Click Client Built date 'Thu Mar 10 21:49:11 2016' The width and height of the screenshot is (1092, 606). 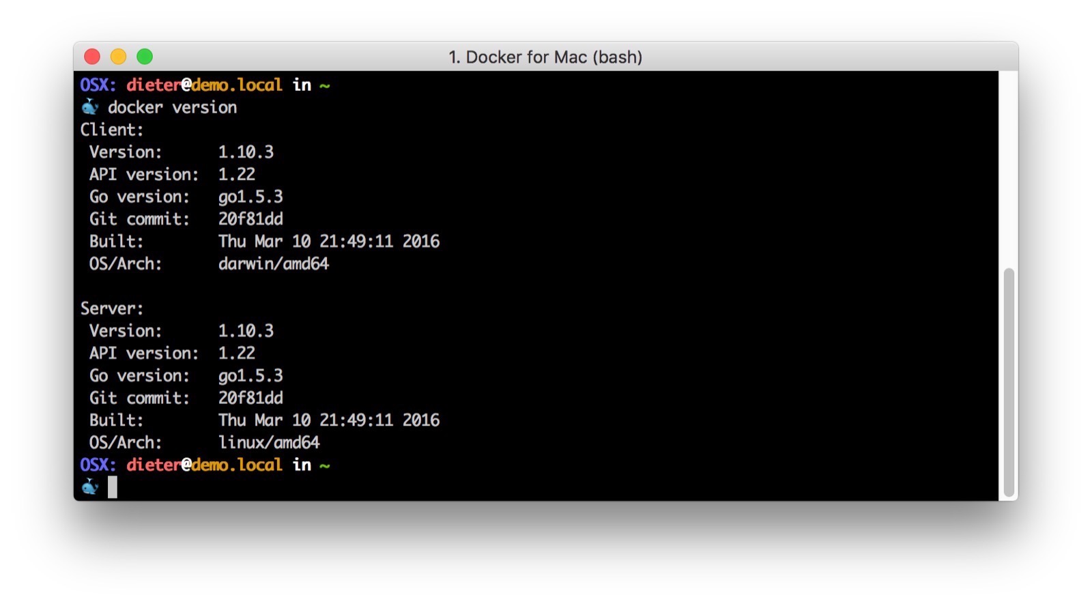coord(329,241)
